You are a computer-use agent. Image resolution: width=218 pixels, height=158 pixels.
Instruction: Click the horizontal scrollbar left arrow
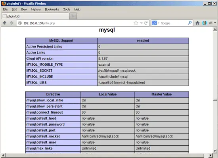click(3, 155)
